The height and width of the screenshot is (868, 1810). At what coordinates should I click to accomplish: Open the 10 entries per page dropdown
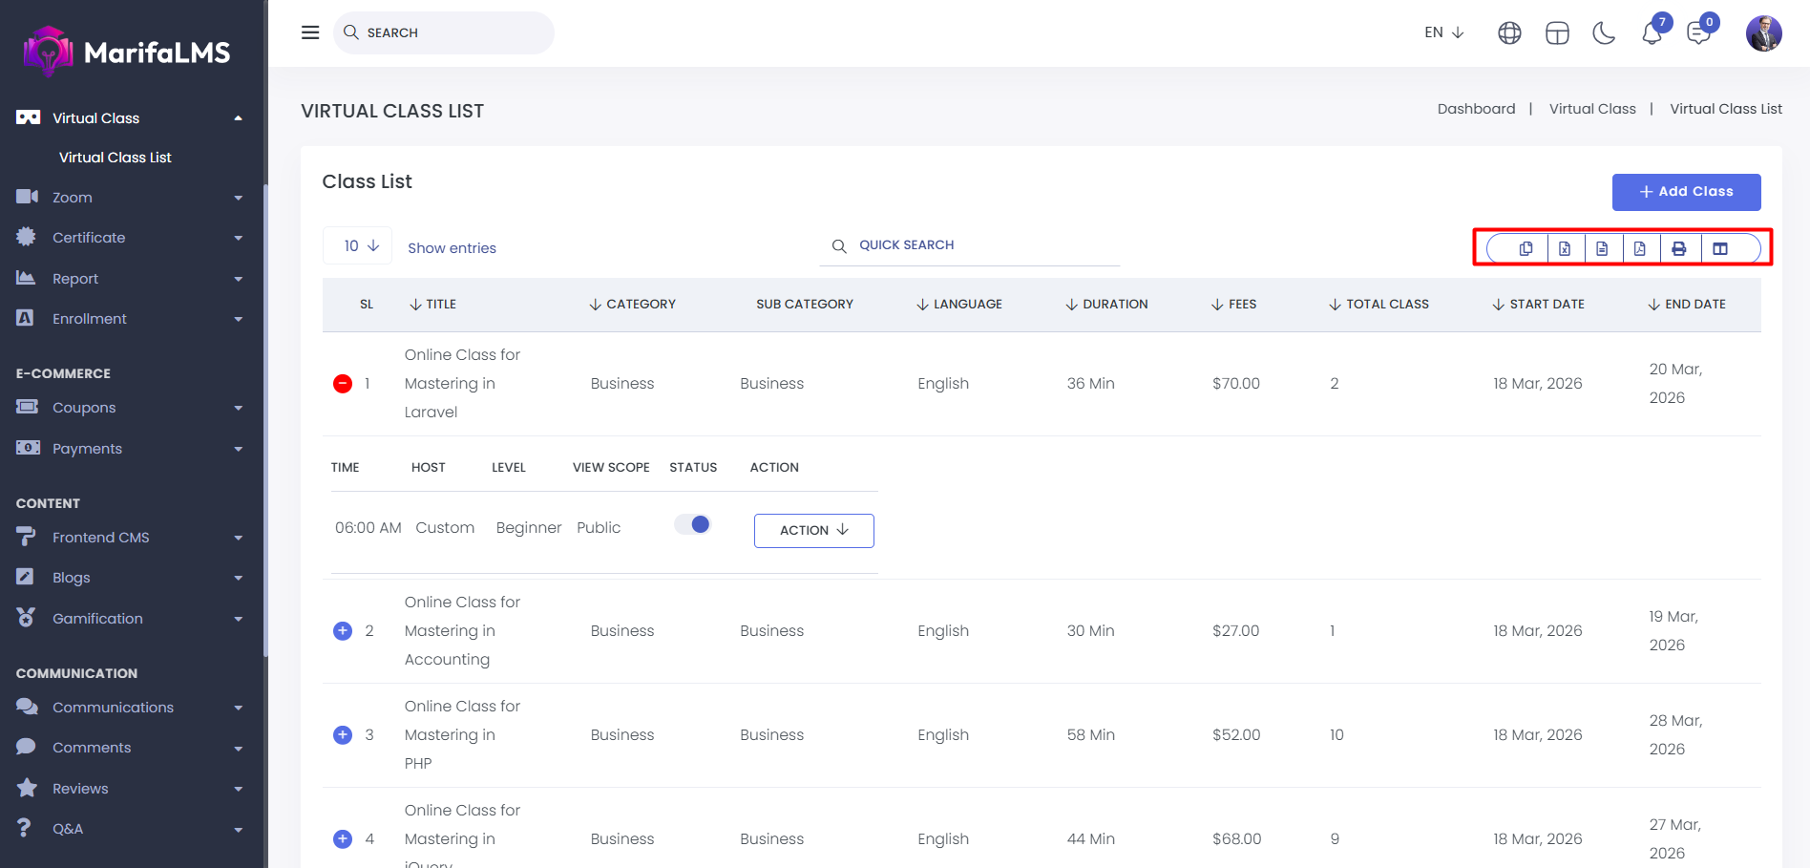point(361,246)
